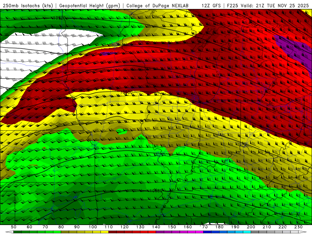Image resolution: width=312 pixels, height=234 pixels.
Task: Click the '190' color scale label
Action: click(235, 227)
